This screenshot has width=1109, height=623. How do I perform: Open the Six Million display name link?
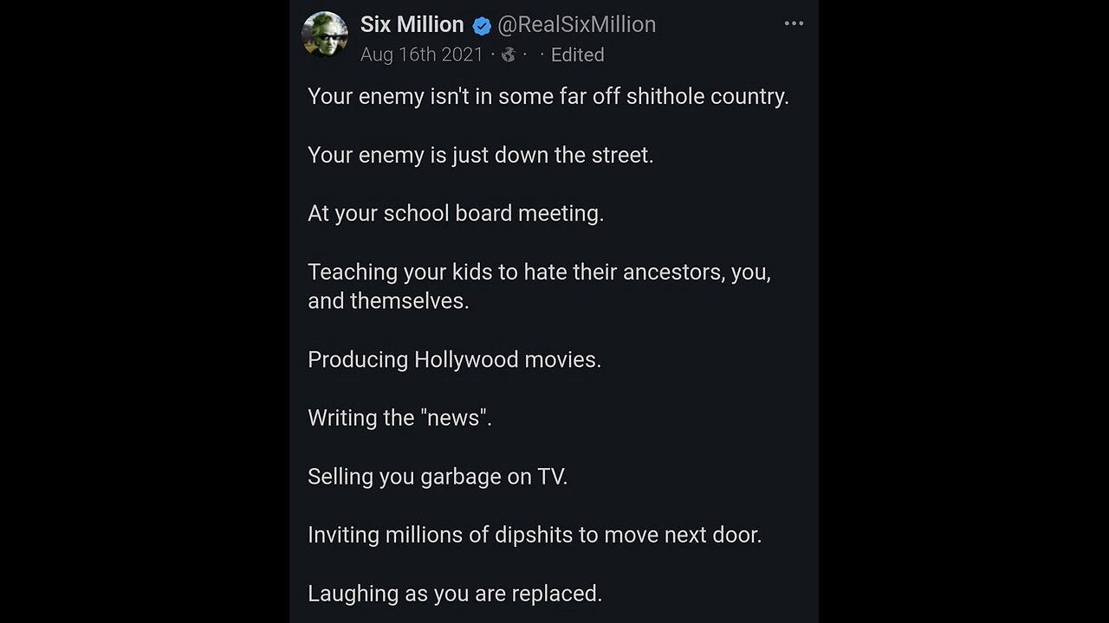tap(412, 25)
